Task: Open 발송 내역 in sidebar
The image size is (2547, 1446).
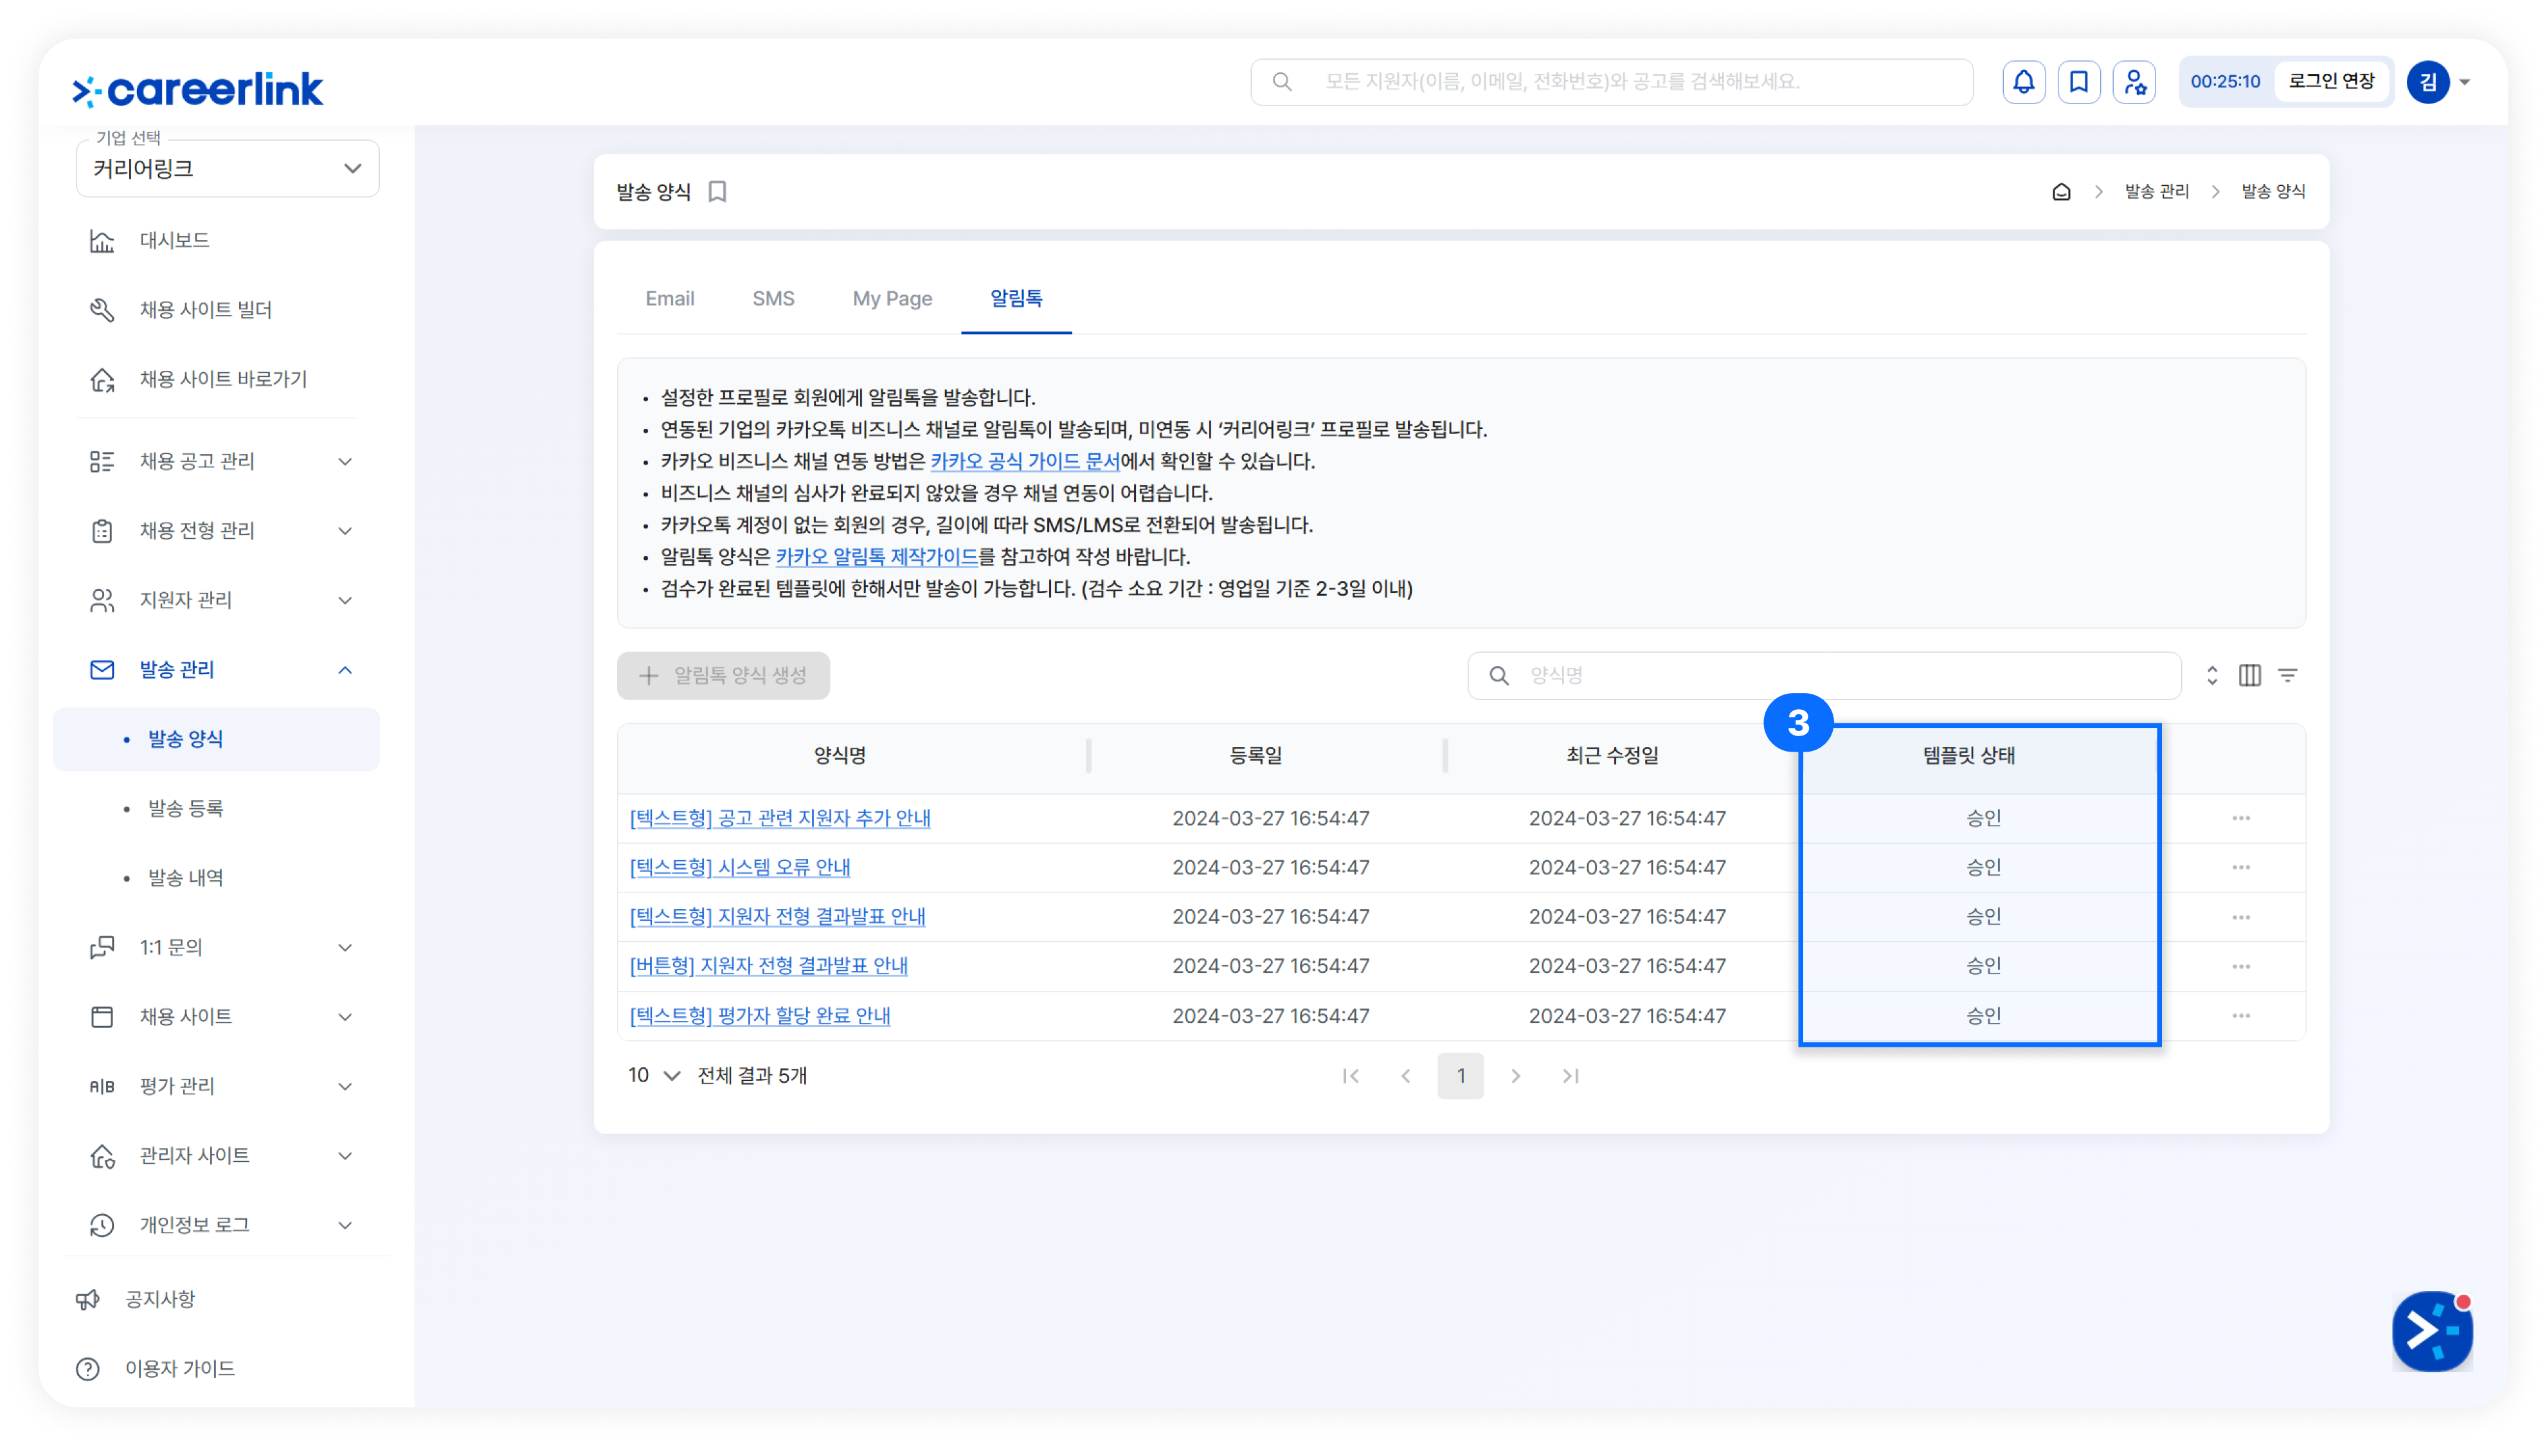Action: (x=186, y=878)
